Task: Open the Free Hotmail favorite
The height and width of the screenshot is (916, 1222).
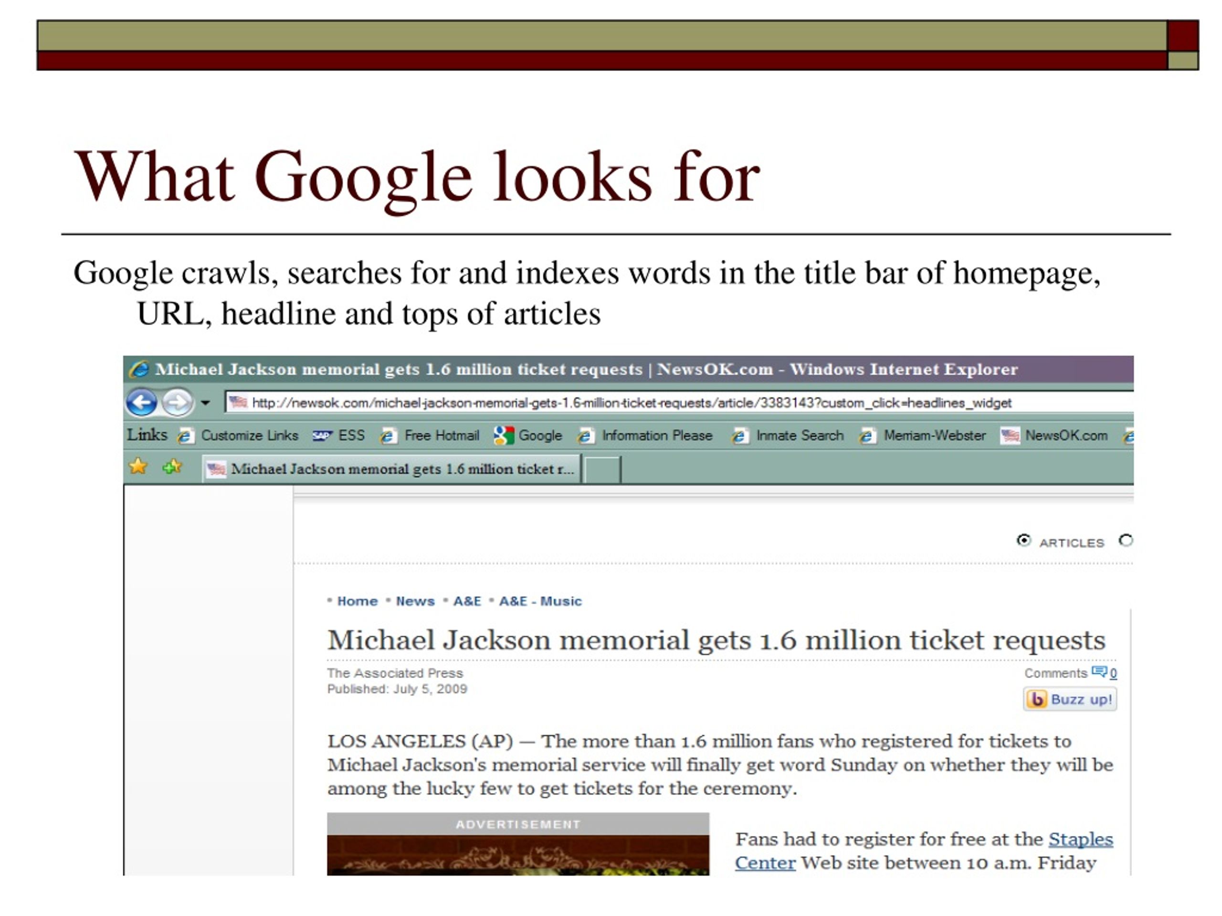Action: [442, 436]
